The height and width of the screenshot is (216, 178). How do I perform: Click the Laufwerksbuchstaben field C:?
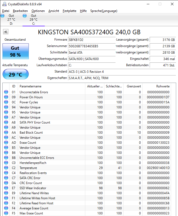coord(92,65)
